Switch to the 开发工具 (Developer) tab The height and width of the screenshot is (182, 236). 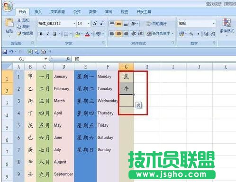point(144,12)
